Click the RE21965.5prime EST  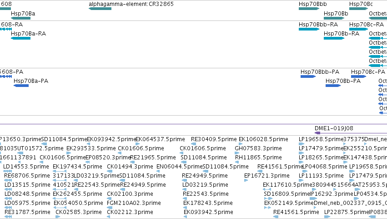[x=132, y=162]
